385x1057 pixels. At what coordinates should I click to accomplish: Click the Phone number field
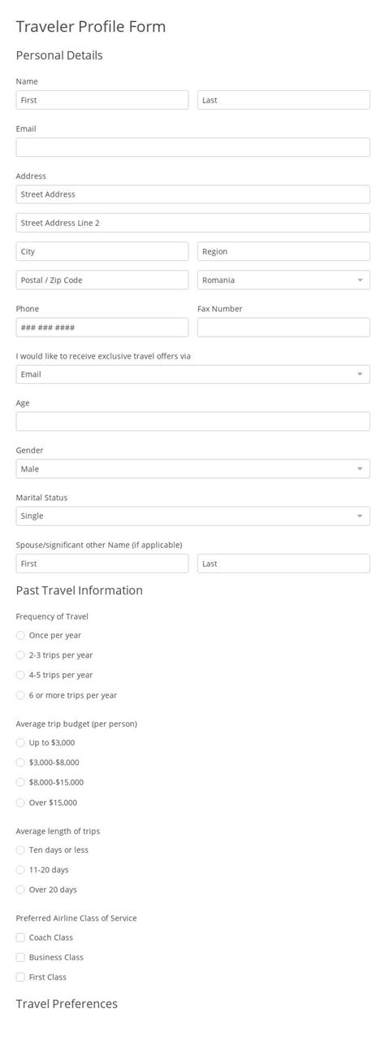pos(102,328)
